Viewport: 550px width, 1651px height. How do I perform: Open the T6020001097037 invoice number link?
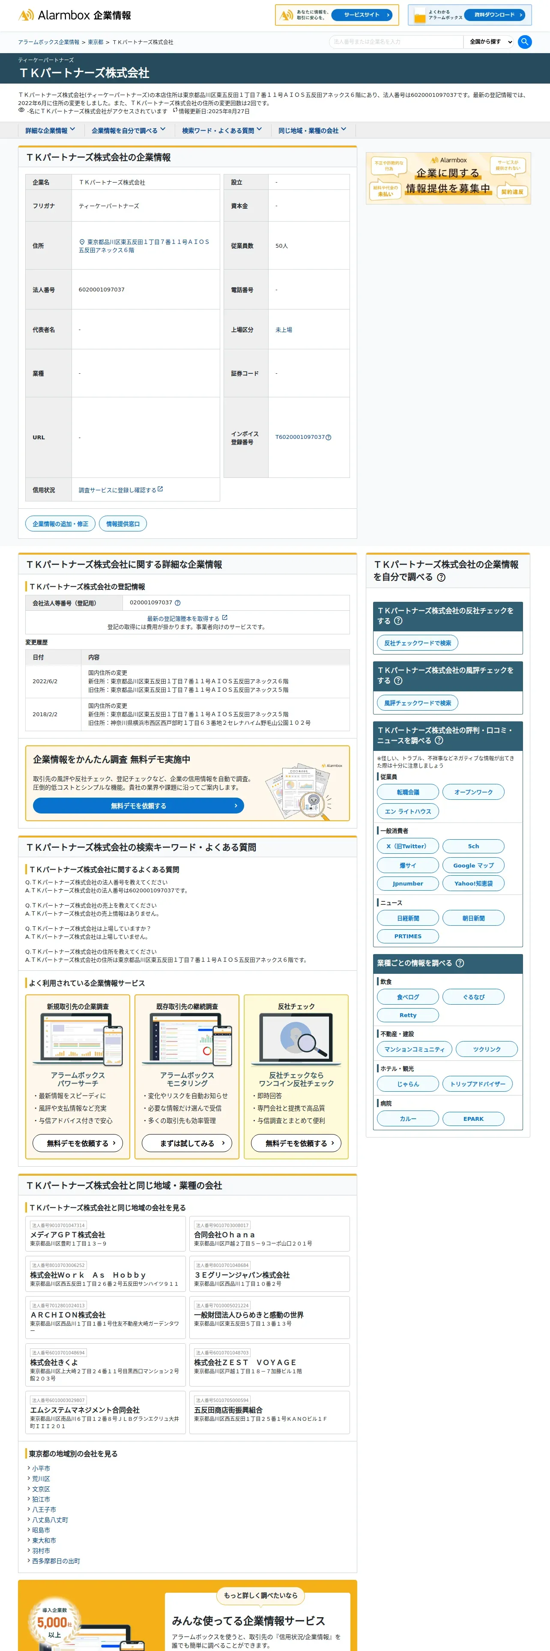pos(300,437)
